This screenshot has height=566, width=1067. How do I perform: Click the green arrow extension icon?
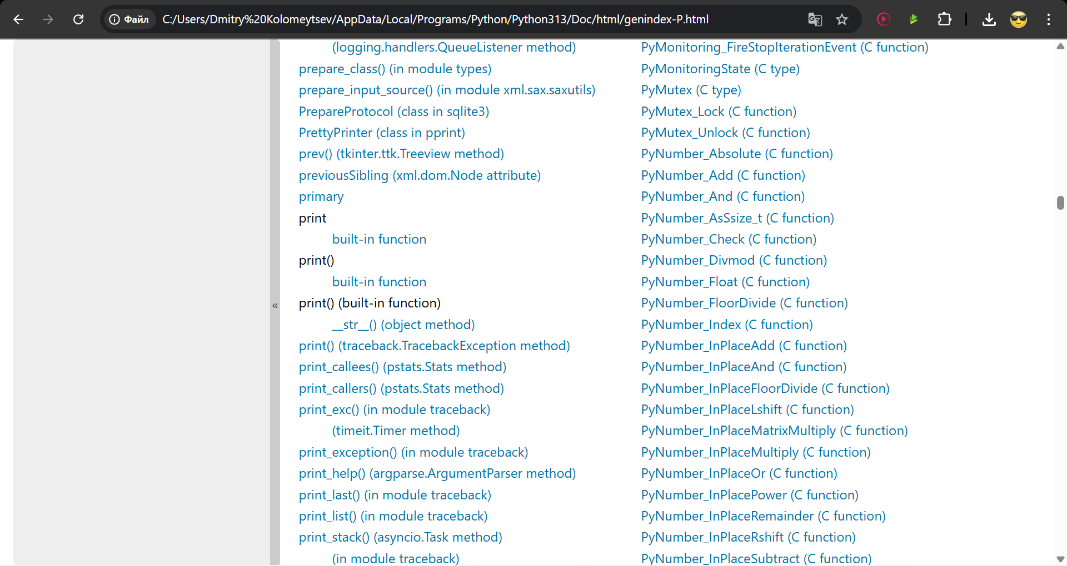pos(913,19)
